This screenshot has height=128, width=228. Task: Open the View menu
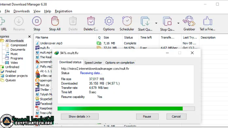click(x=37, y=11)
